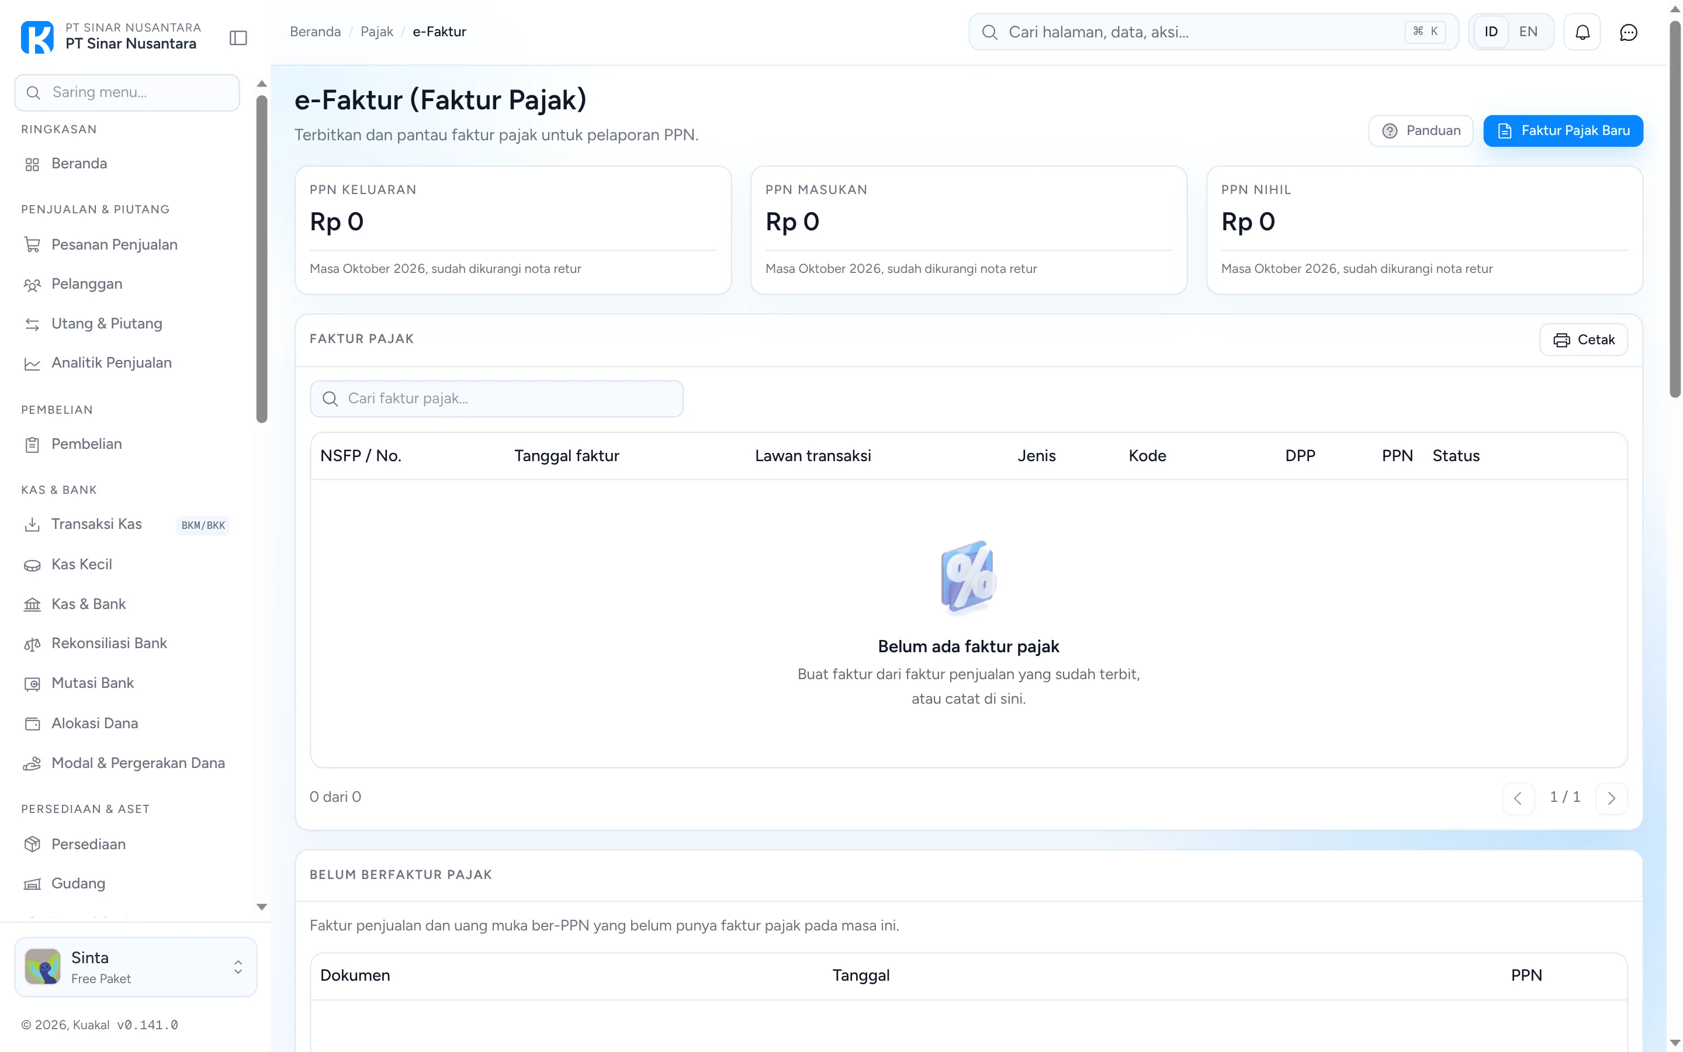Click the sidebar scrollbar thumb
1683x1052 pixels.
[x=261, y=259]
